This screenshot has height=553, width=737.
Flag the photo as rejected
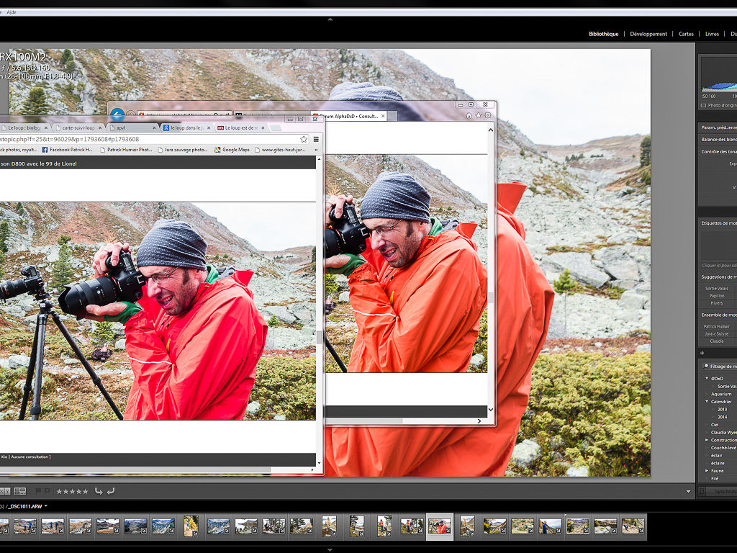(48, 491)
